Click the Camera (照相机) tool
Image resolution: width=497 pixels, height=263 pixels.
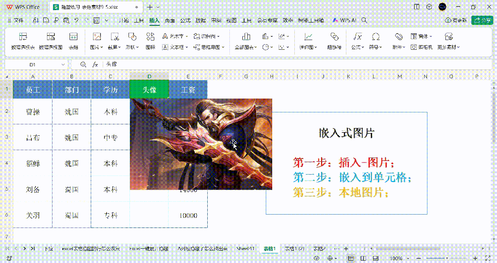tap(421, 47)
